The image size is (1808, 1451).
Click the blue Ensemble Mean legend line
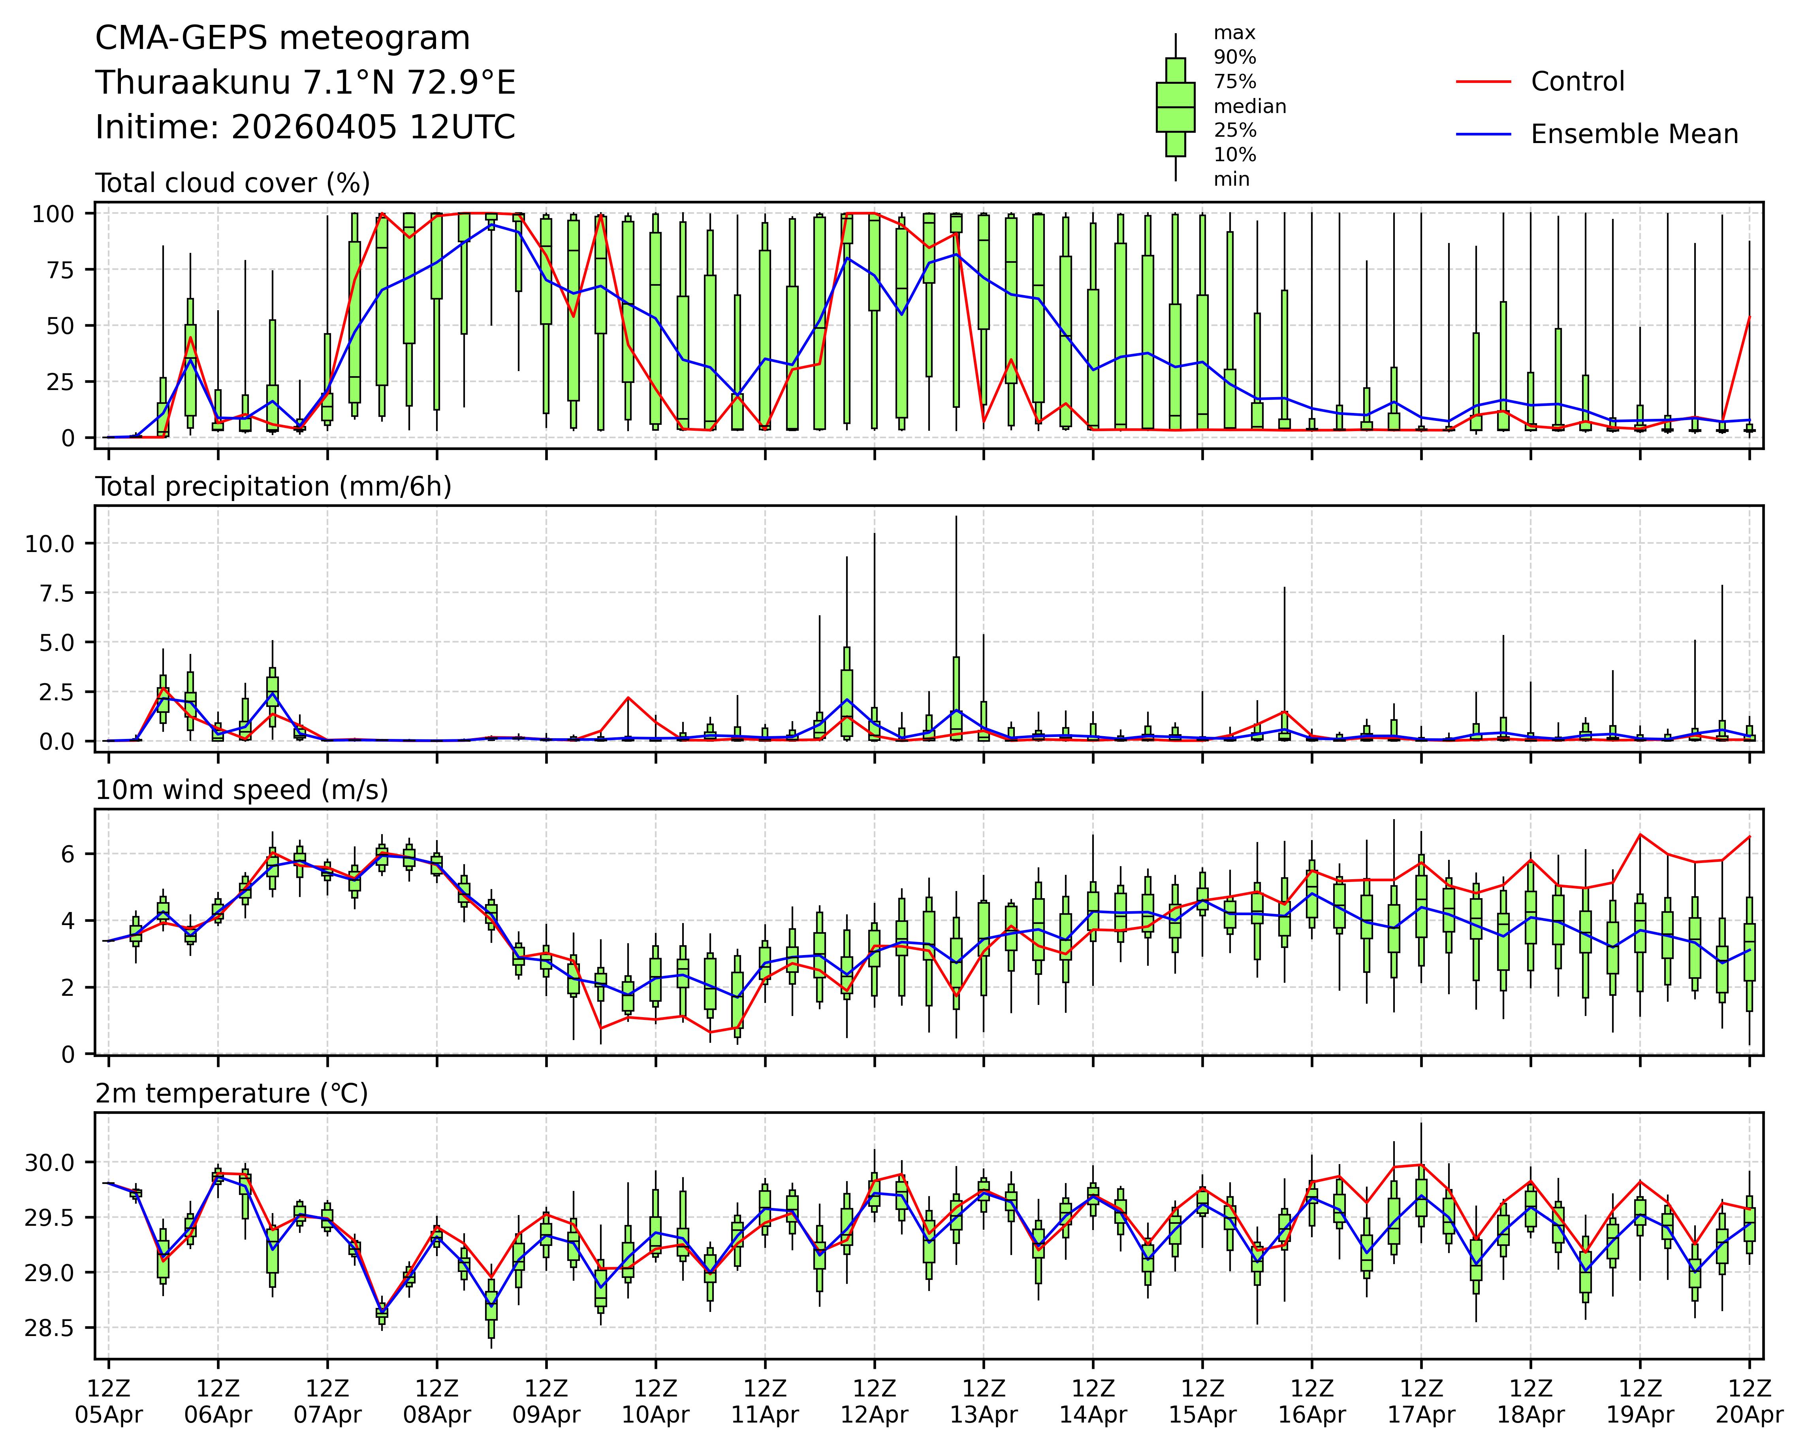1483,134
